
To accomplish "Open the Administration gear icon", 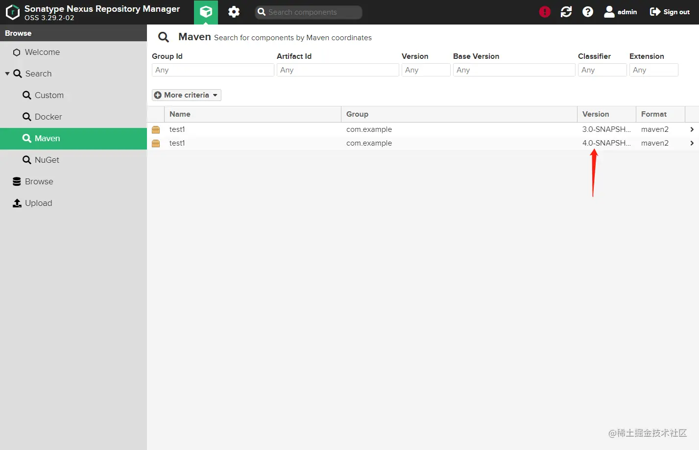I will (234, 12).
